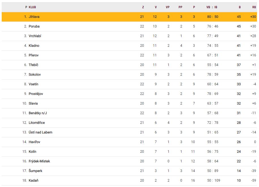Select Litoměřice in the standings
The width and height of the screenshot is (259, 187).
click(x=37, y=123)
